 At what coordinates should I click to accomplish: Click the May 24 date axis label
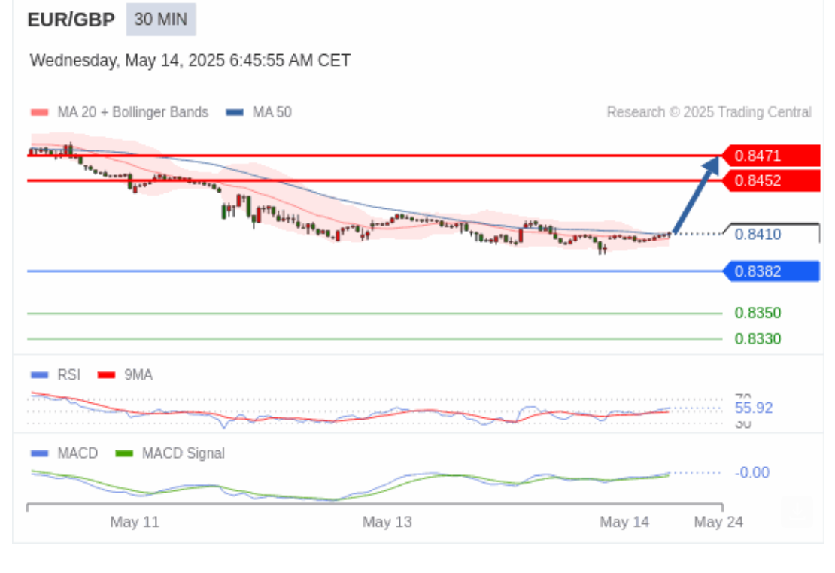coord(718,522)
